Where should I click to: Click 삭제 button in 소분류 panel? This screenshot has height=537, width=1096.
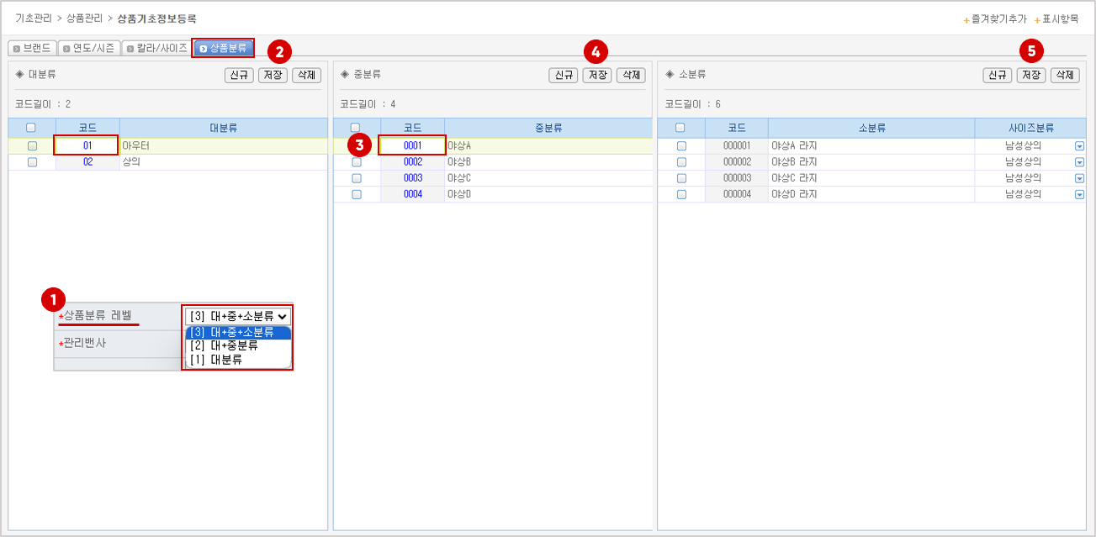[1064, 75]
